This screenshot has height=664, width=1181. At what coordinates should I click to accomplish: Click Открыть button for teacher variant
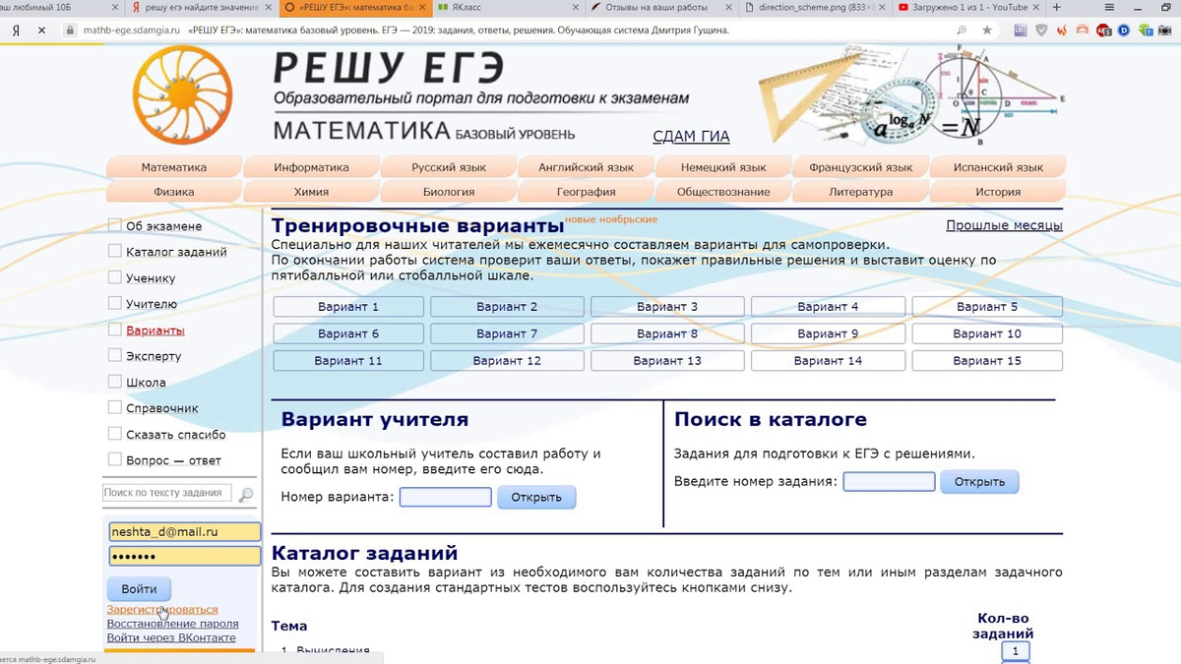tap(536, 497)
